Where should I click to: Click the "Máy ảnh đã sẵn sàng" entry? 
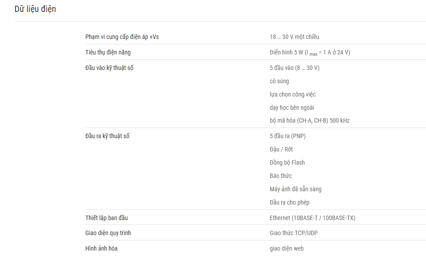(296, 189)
